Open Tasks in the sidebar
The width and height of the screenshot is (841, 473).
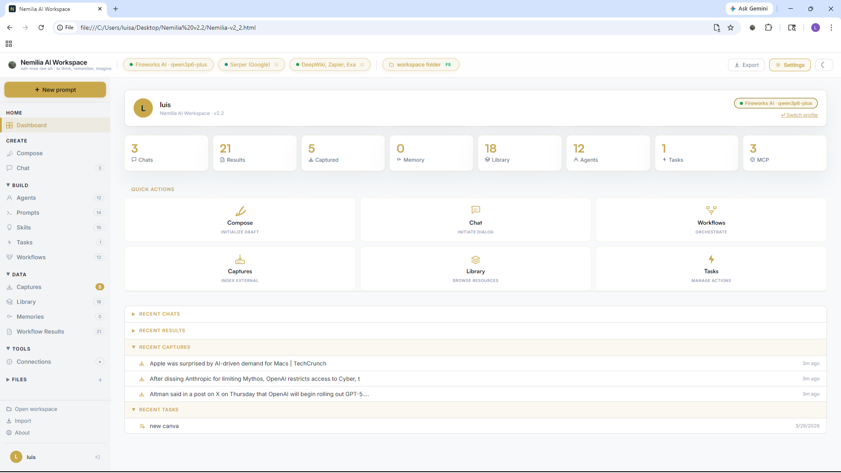point(55,243)
